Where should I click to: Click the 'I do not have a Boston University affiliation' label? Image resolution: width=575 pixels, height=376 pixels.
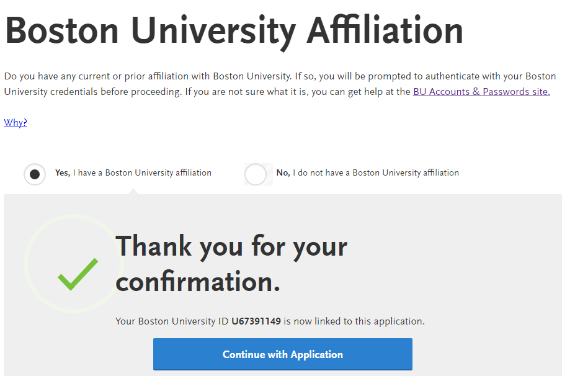pos(376,172)
